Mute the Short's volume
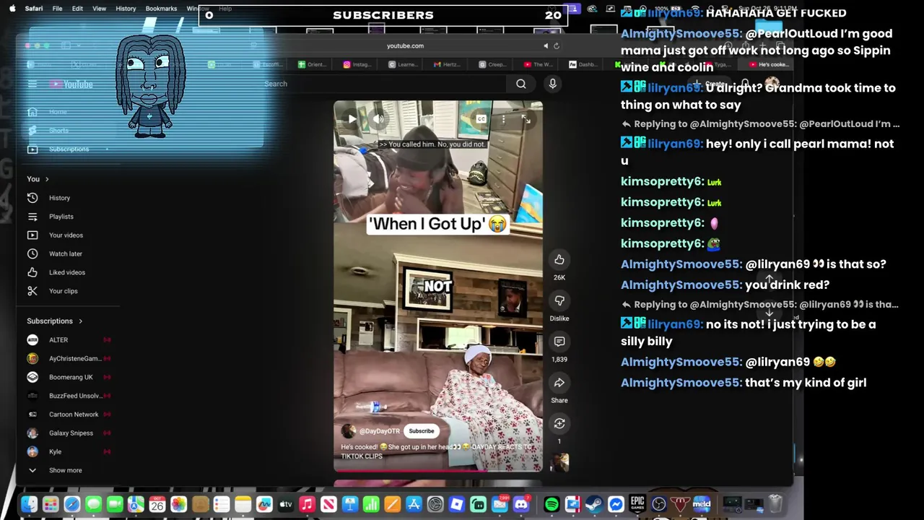Screen dimensions: 924x520 378,119
